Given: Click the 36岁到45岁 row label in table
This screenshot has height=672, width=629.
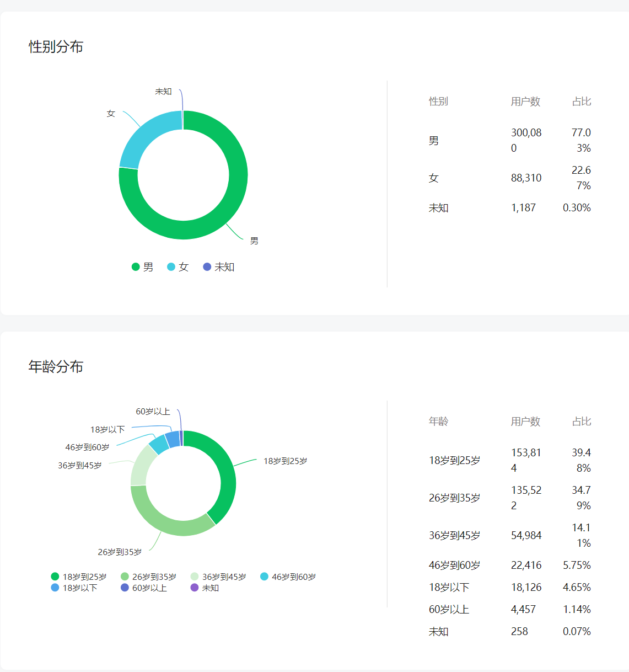Looking at the screenshot, I should click(x=454, y=536).
